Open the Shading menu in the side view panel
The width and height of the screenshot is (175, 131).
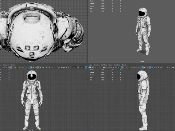click(97, 65)
